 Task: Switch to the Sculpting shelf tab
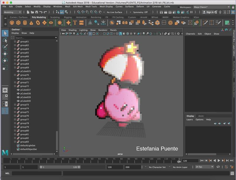pyautogui.click(x=55, y=17)
